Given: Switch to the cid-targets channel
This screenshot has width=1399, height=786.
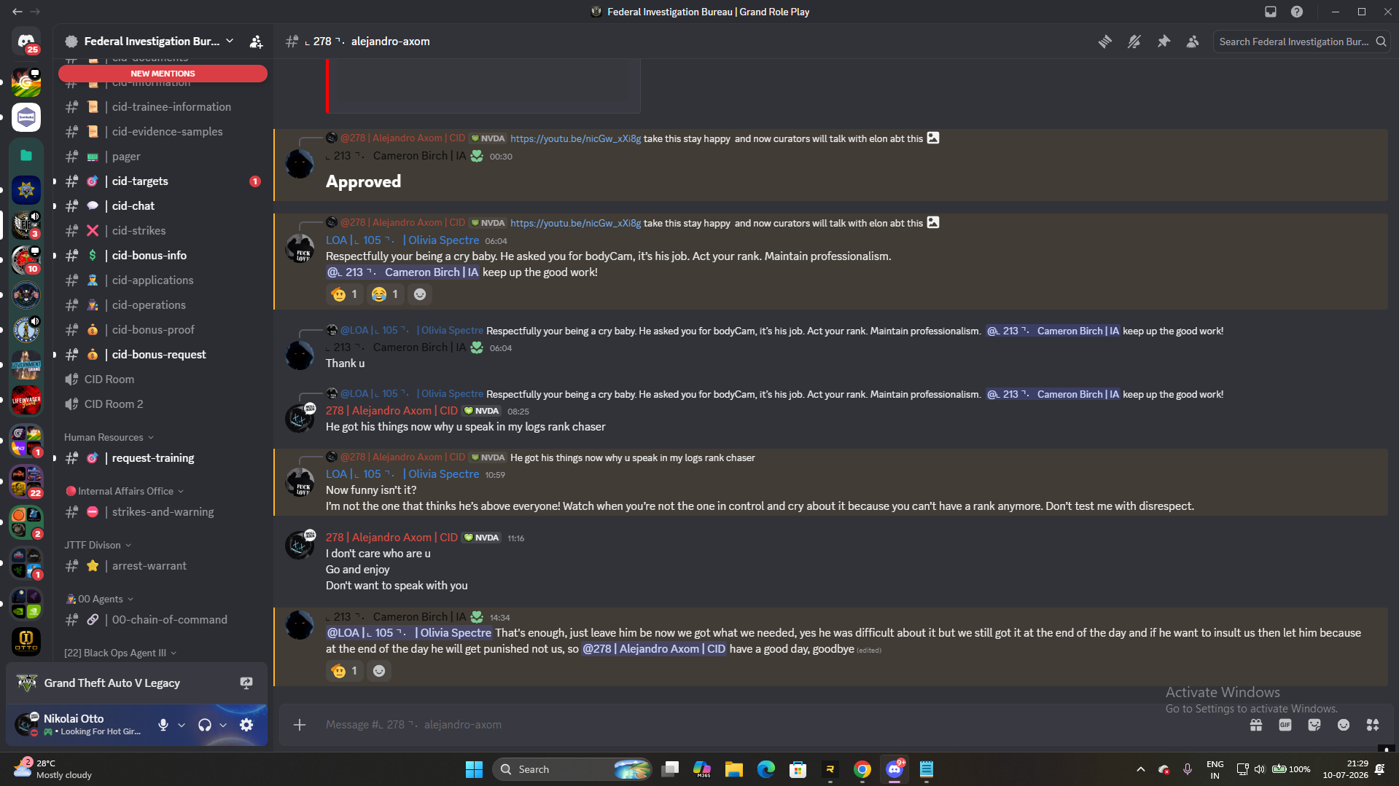Looking at the screenshot, I should coord(163,181).
